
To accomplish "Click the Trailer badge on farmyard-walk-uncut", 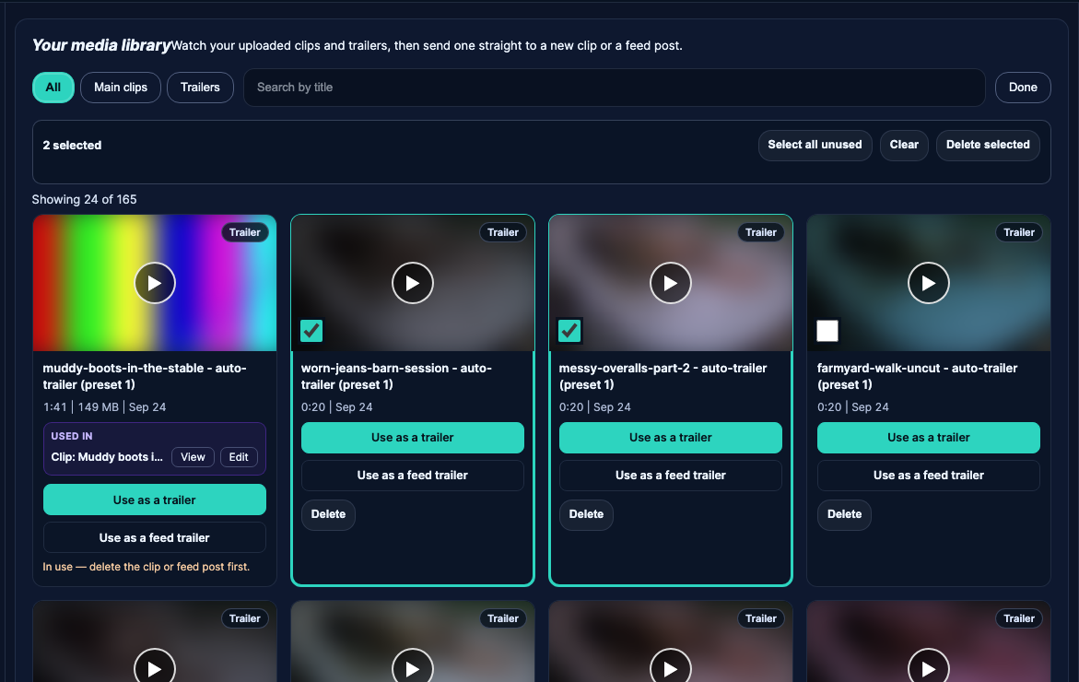I will point(1019,232).
